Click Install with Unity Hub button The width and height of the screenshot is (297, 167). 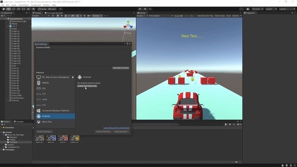87,86
